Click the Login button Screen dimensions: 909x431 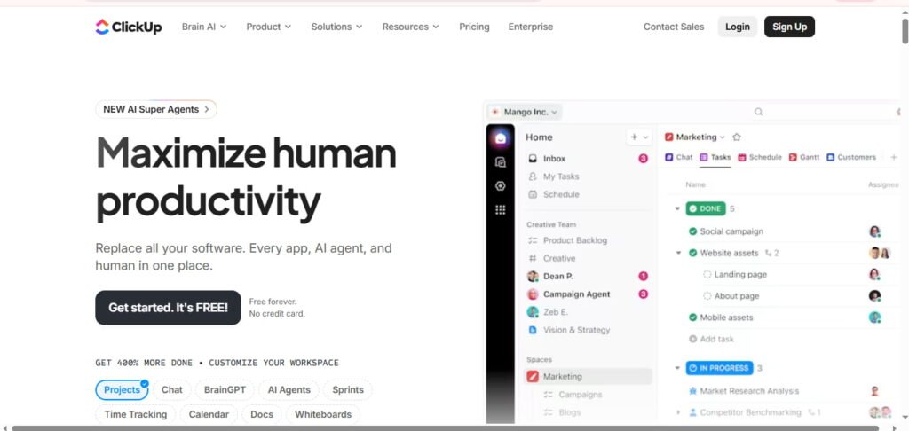[x=738, y=27]
